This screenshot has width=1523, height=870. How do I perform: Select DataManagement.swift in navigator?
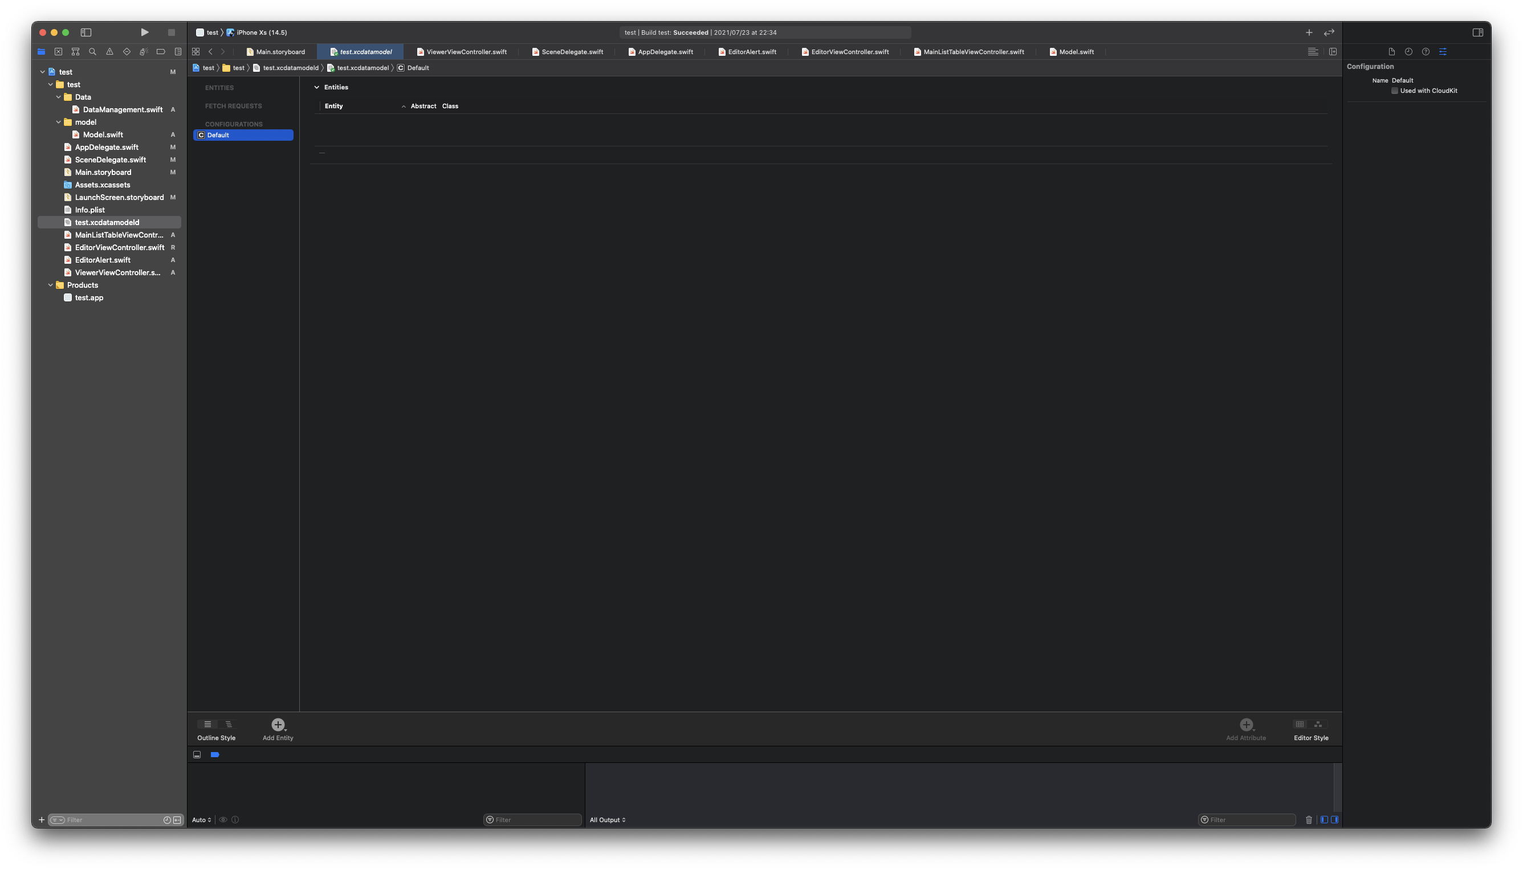(x=123, y=109)
